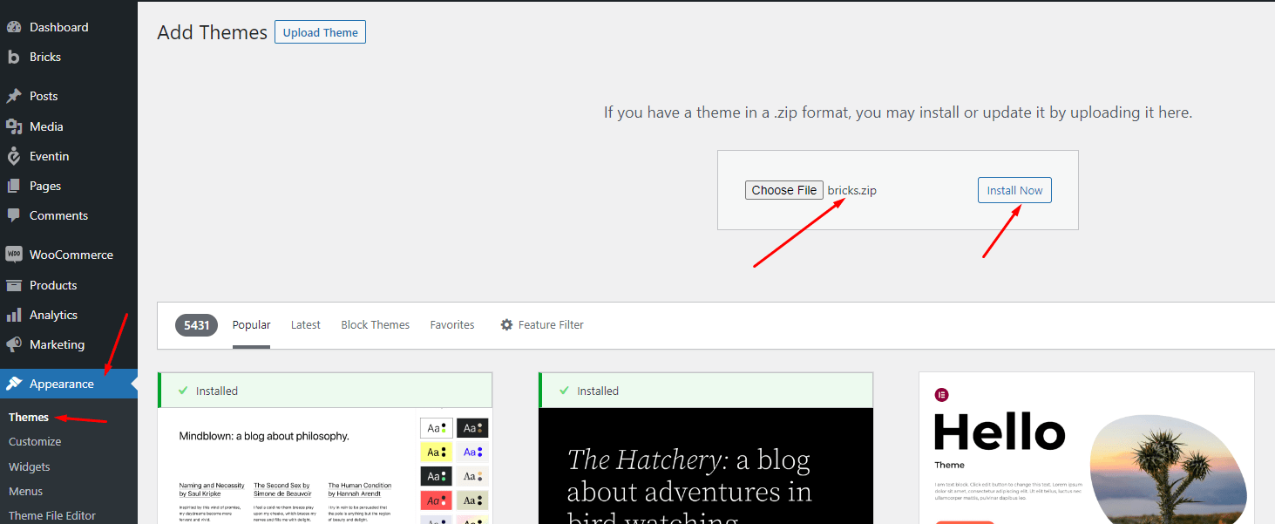The height and width of the screenshot is (524, 1275).
Task: Open the Block Themes tab
Action: click(x=375, y=324)
